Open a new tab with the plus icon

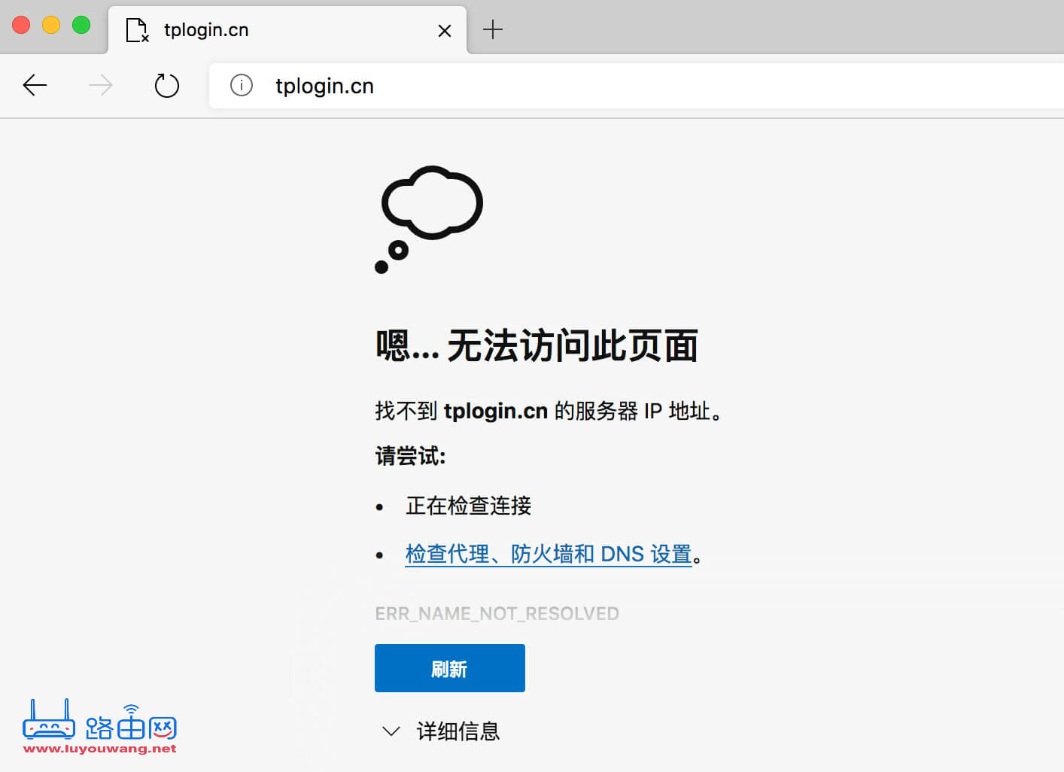click(x=493, y=29)
